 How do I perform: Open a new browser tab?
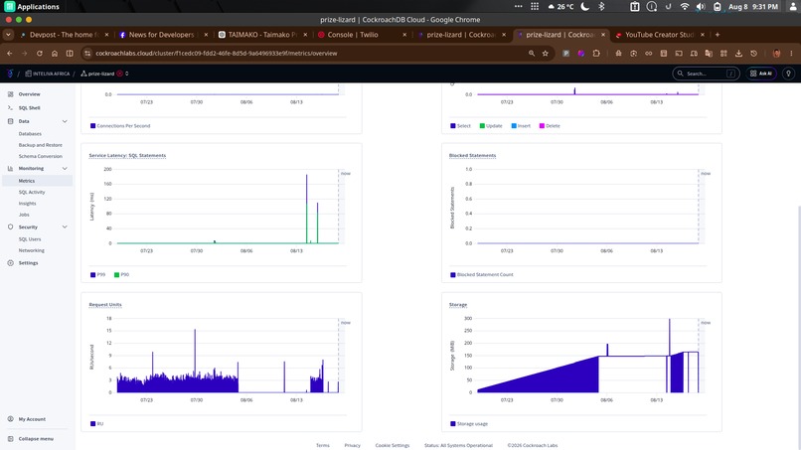(x=718, y=35)
